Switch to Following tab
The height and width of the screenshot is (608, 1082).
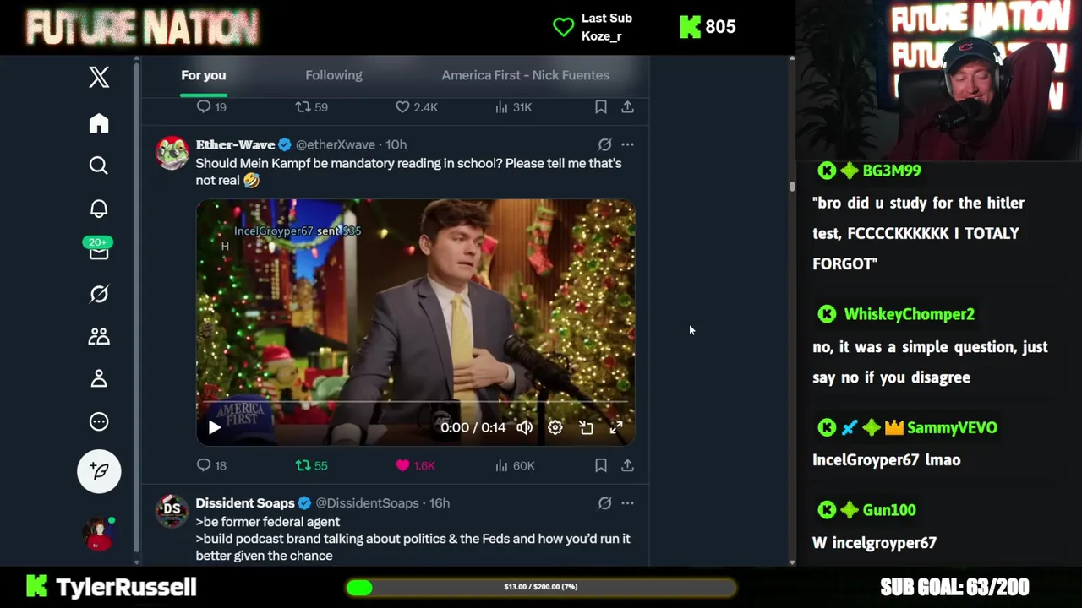coord(334,75)
